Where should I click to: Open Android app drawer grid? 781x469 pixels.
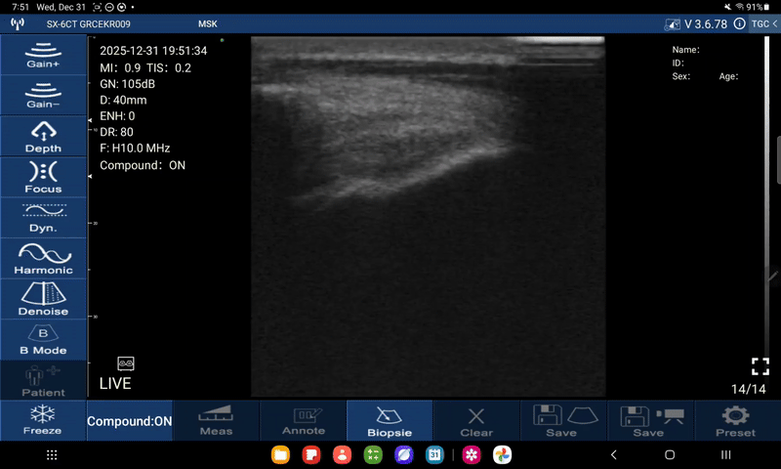click(x=52, y=454)
